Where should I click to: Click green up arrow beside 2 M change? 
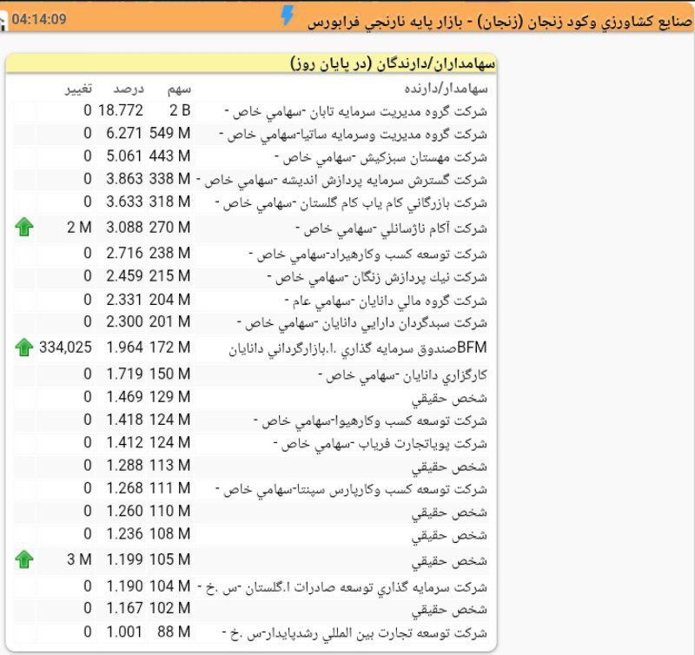click(x=24, y=228)
